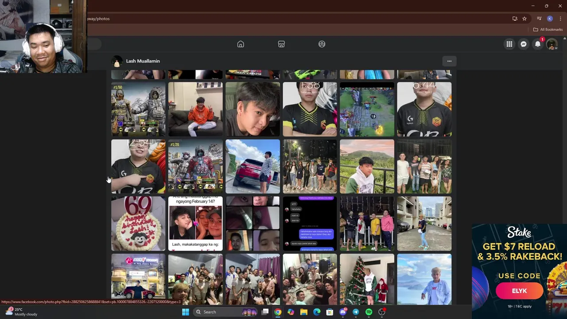The height and width of the screenshot is (319, 567).
Task: Open File Explorer from the taskbar
Action: click(x=304, y=312)
